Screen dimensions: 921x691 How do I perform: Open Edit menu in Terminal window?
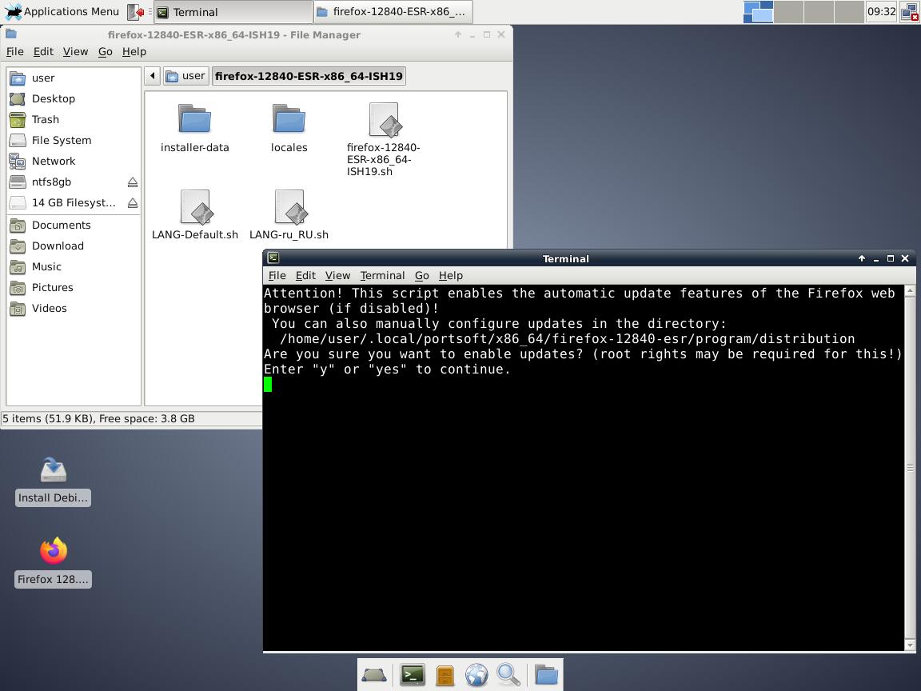(x=305, y=276)
